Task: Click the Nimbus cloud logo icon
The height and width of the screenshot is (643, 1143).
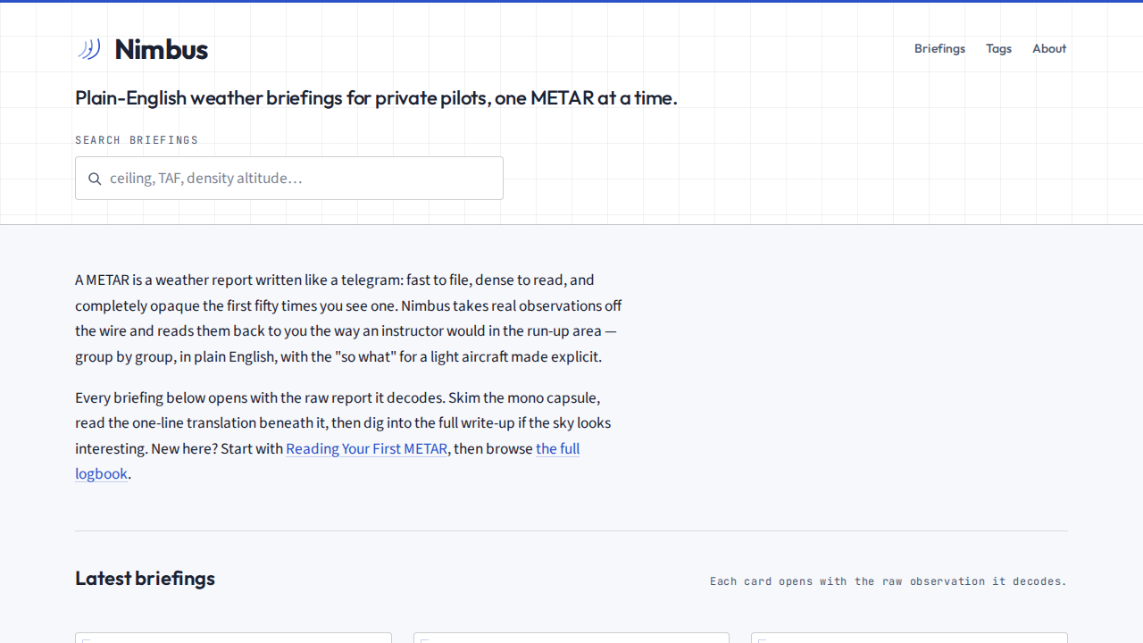Action: [88, 49]
